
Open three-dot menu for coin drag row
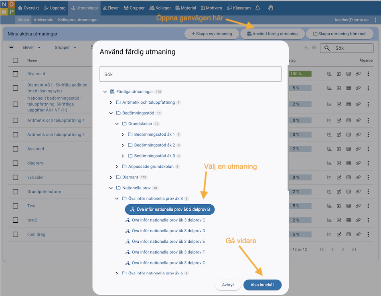coord(368,234)
